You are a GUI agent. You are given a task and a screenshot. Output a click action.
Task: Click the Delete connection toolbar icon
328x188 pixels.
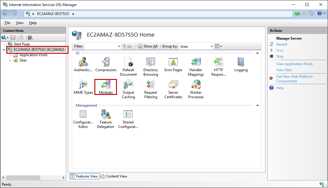tap(30, 38)
